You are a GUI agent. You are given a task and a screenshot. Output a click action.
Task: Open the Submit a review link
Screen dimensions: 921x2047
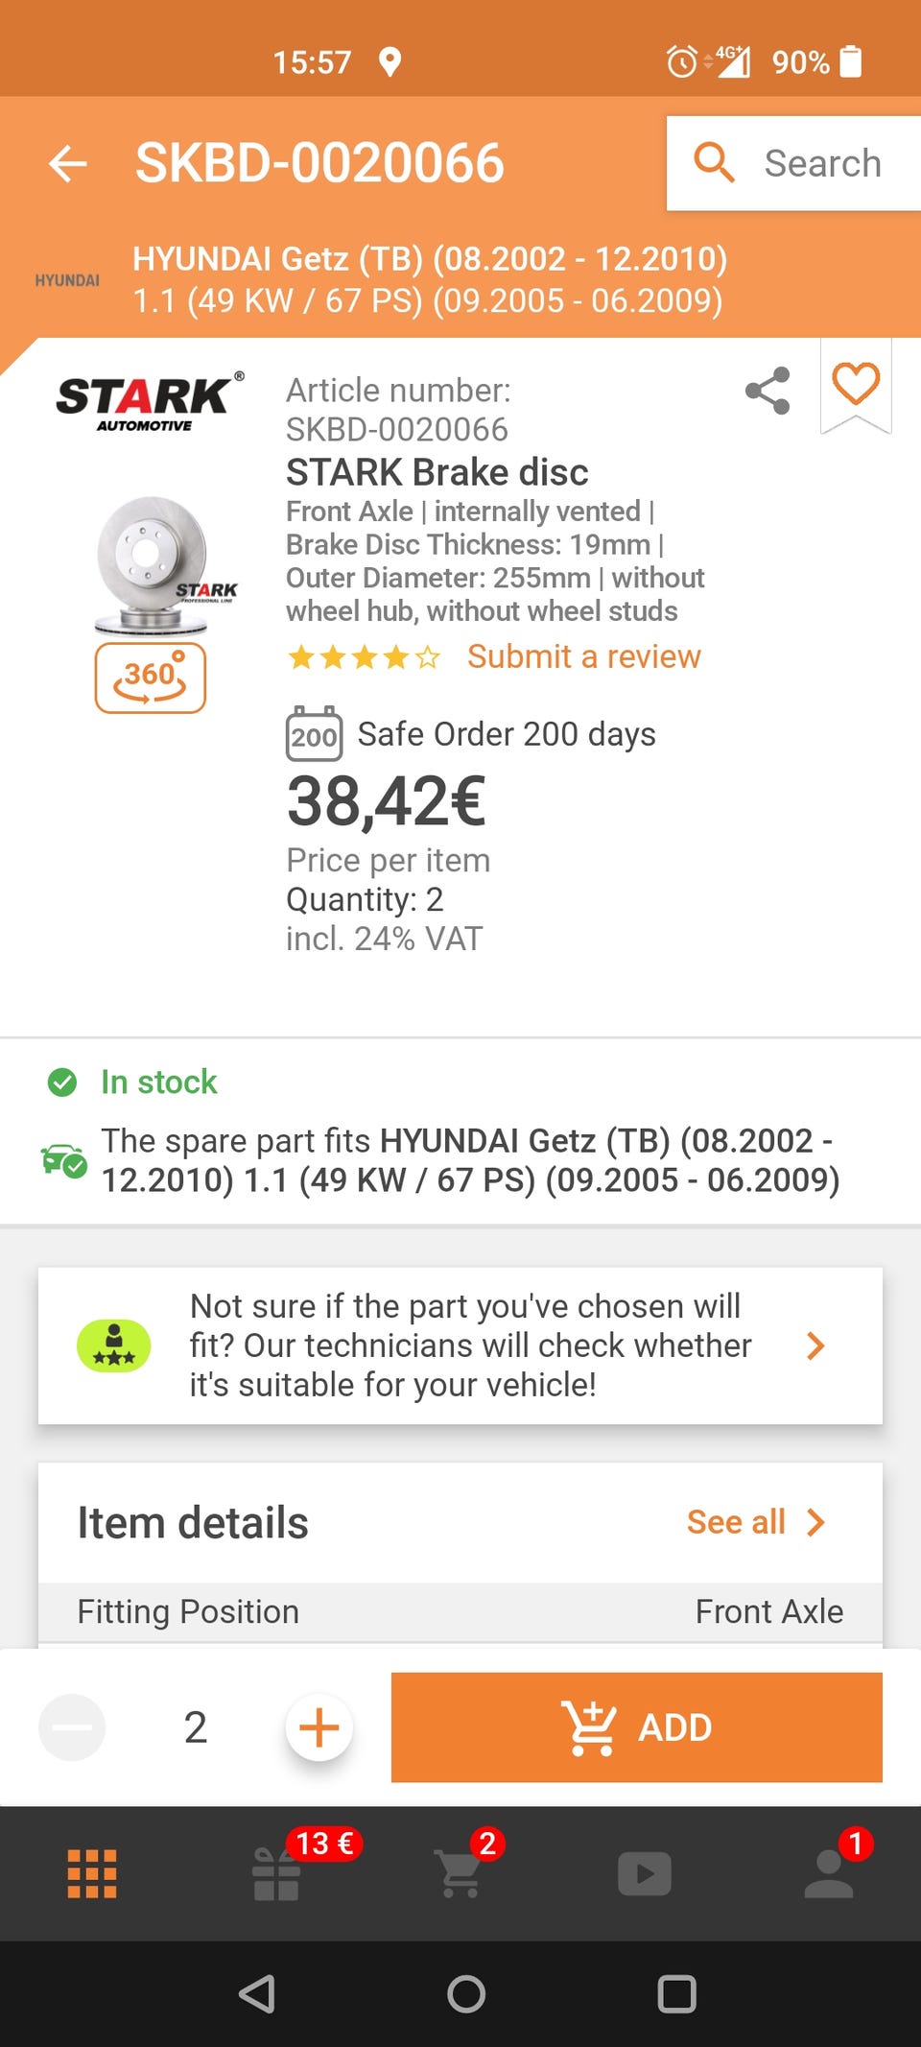click(583, 656)
